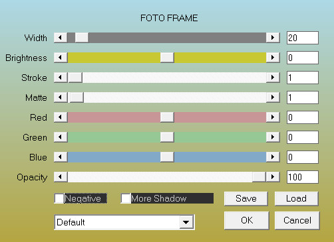Toggle the More Shadow checkbox

pos(126,198)
